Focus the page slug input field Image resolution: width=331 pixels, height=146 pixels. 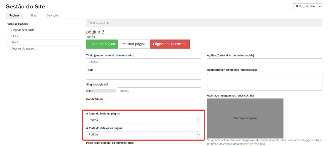tap(159, 91)
